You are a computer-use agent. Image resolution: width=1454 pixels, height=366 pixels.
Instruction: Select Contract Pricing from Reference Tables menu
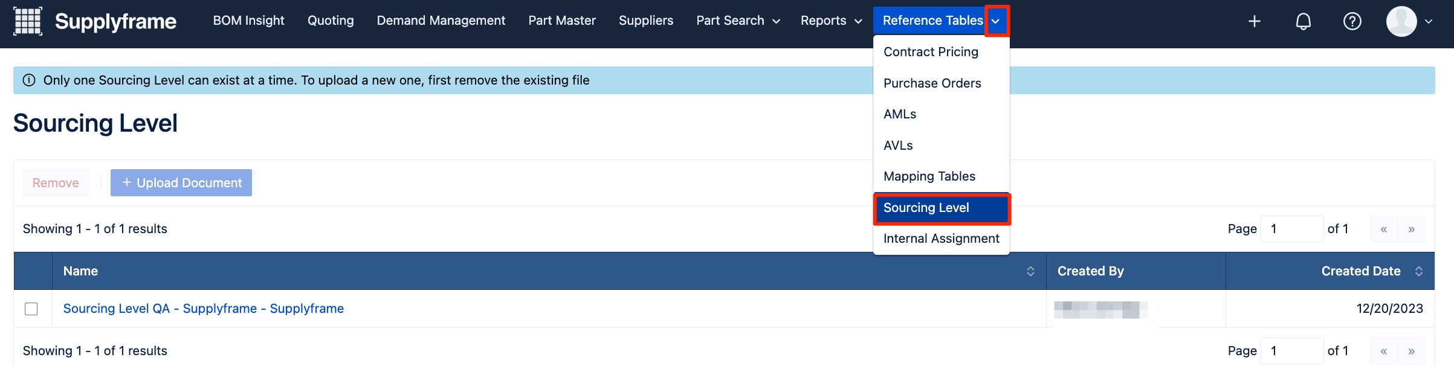click(x=942, y=52)
